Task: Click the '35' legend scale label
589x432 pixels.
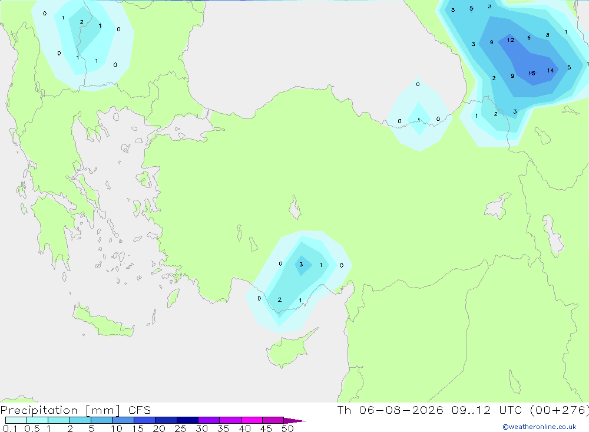Action: tap(223, 428)
